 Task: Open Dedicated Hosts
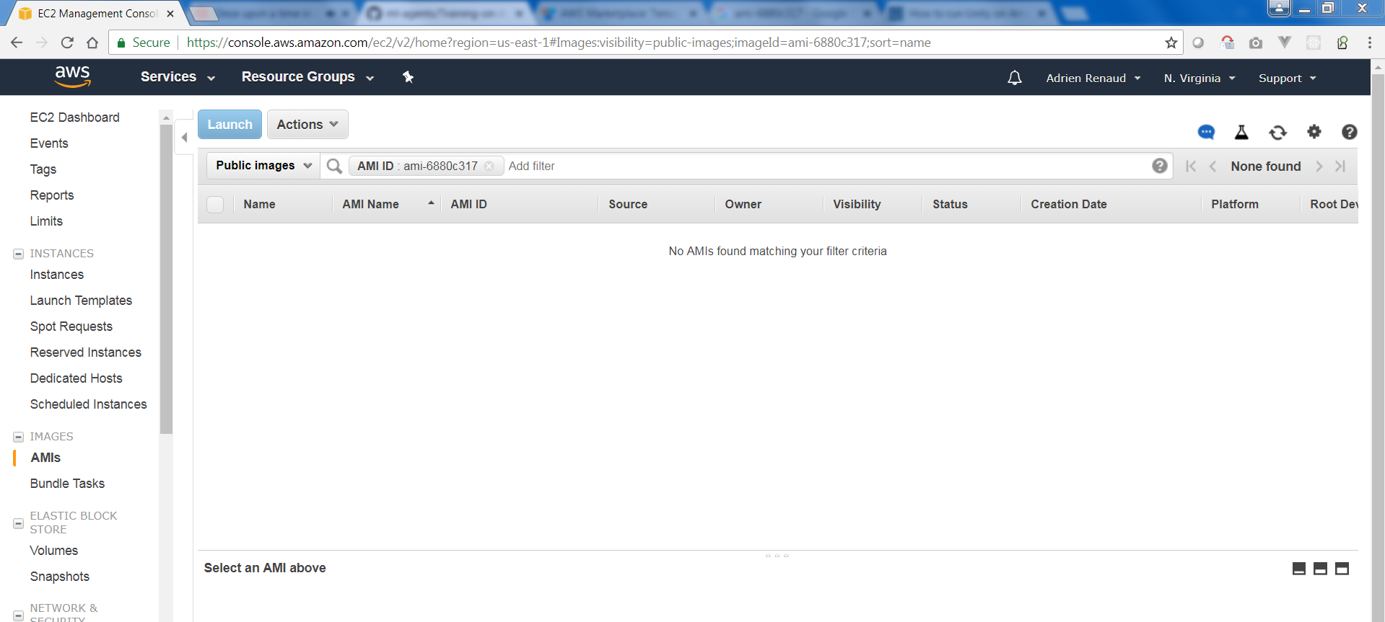coord(77,378)
